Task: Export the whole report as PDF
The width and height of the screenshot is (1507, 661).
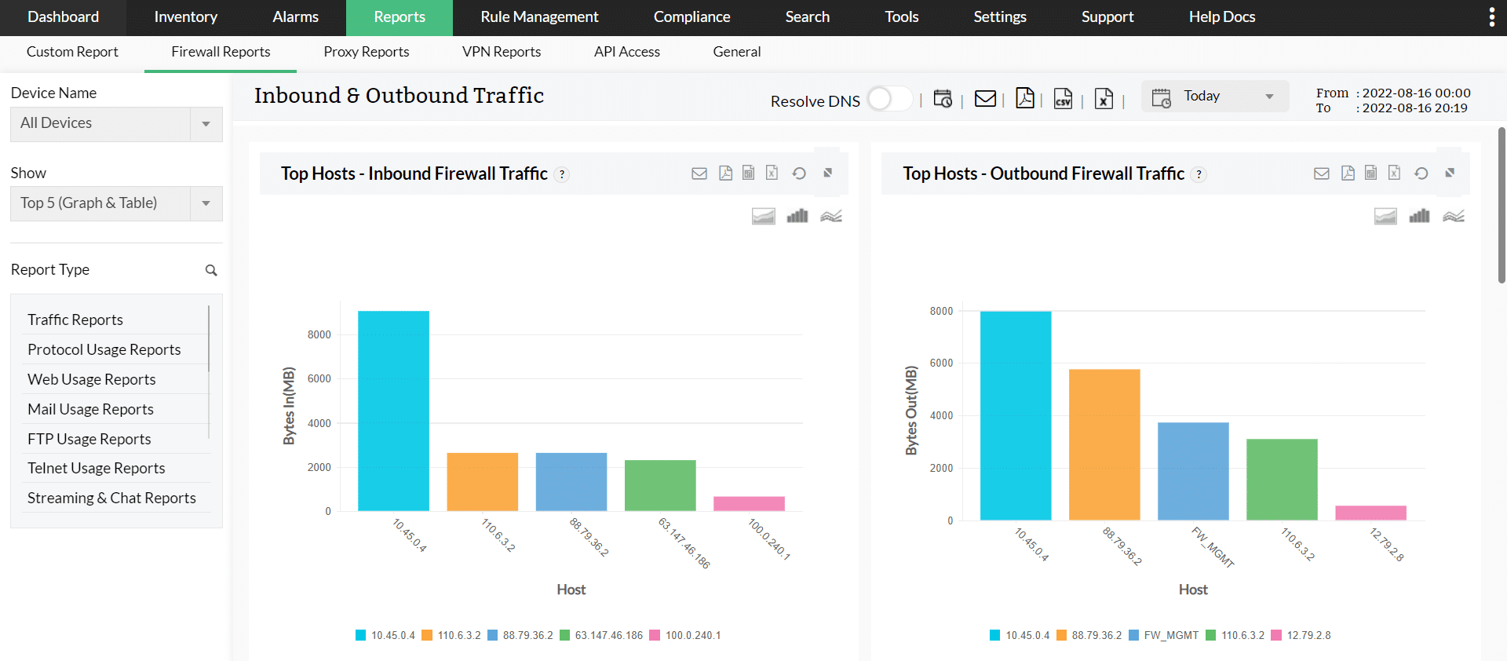Action: pos(1024,98)
